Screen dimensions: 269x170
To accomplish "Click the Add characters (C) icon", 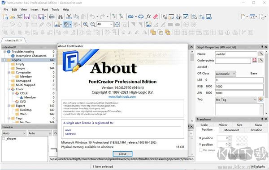I will [x=114, y=17].
